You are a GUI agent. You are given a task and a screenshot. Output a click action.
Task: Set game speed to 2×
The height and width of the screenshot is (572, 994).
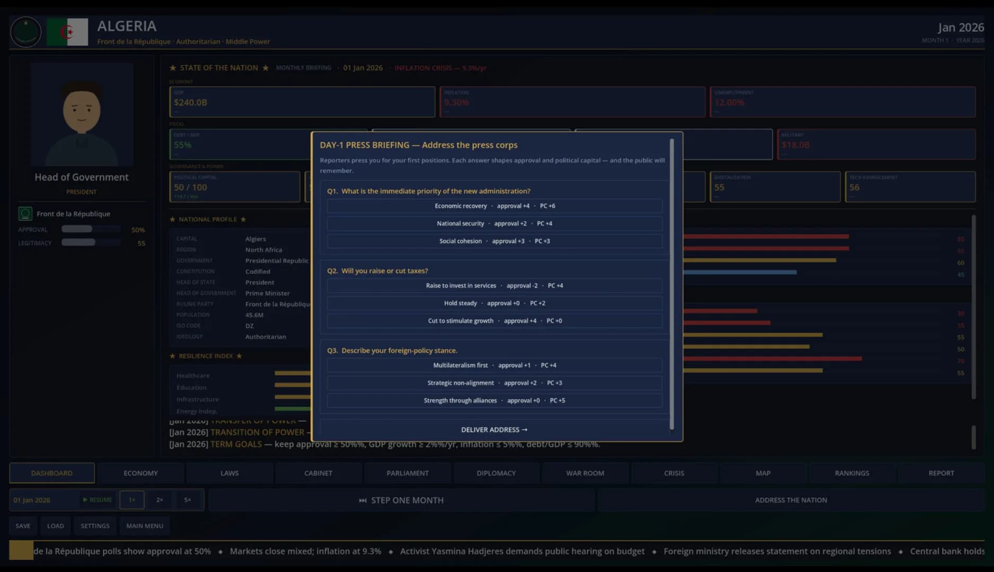159,500
